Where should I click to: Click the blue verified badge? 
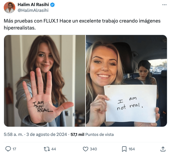pos(53,5)
